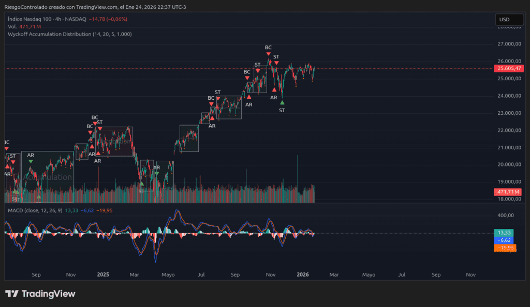The height and width of the screenshot is (307, 530).
Task: Click the red current price tag 25.605,47
Action: pyautogui.click(x=509, y=68)
